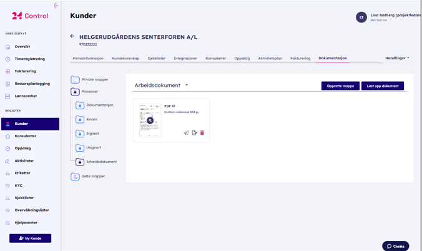Switch to the Aktivitetsplan tab
The image size is (422, 251).
[x=270, y=59]
